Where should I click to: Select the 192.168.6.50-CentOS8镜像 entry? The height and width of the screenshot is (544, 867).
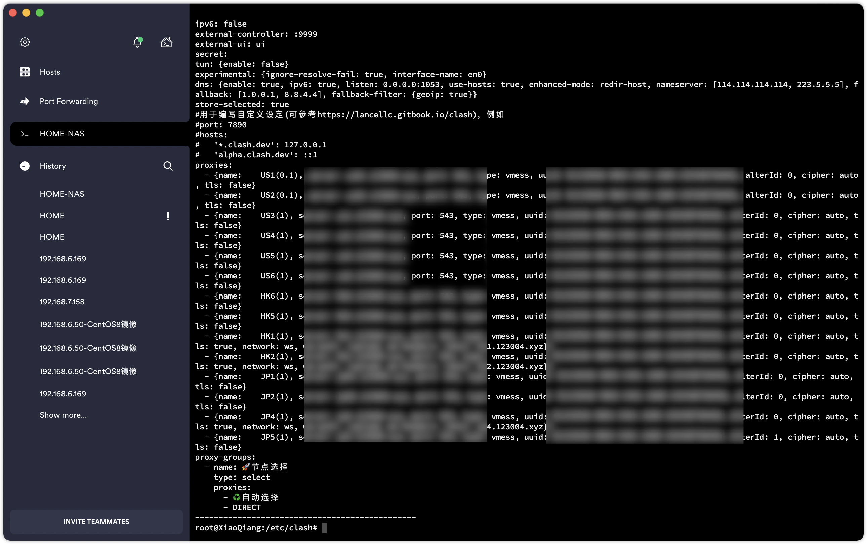(88, 324)
